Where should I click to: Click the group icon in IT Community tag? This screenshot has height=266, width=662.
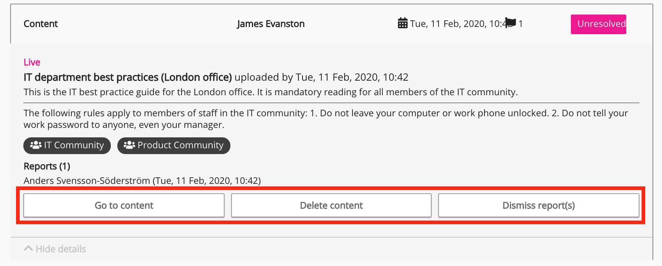coord(36,145)
